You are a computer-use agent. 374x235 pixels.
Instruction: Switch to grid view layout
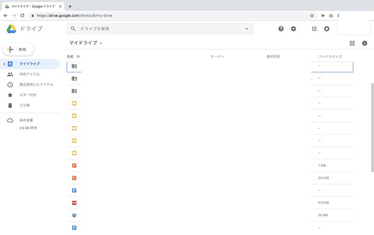click(352, 43)
